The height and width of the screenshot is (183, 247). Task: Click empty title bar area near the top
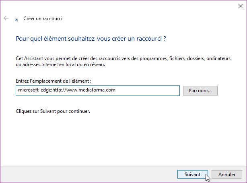[x=121, y=6]
